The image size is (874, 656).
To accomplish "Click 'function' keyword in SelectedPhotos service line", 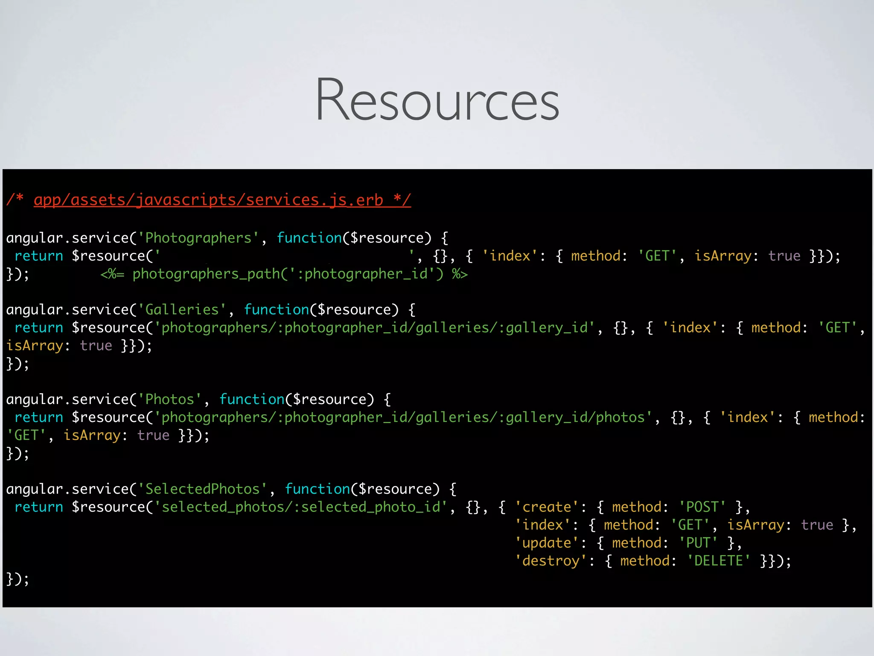I will [318, 489].
